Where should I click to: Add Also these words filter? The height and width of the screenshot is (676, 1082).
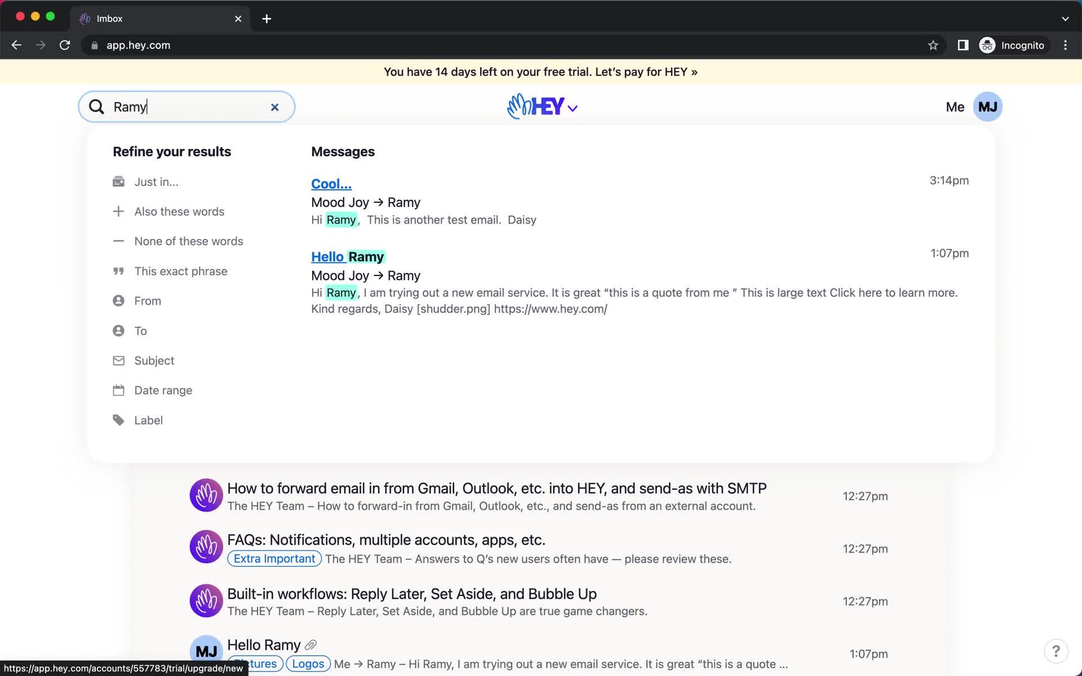click(179, 212)
